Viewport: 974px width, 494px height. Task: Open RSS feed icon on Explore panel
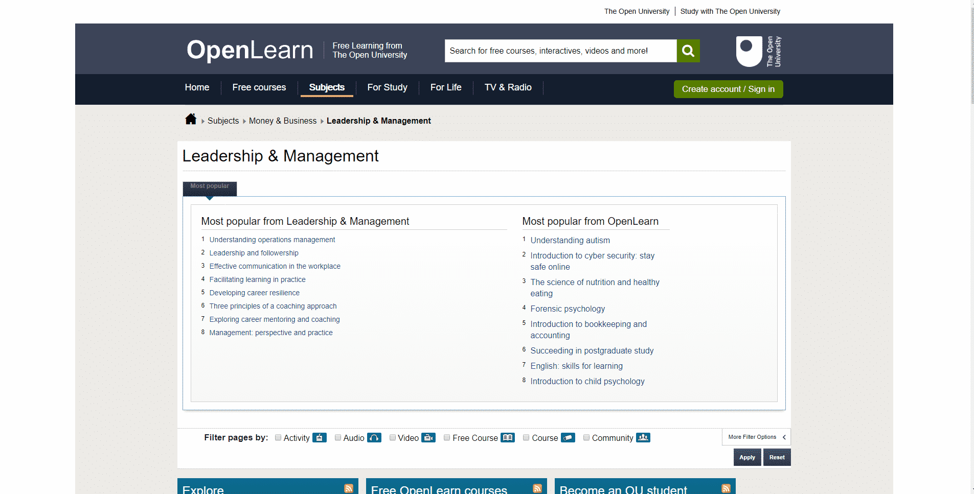349,488
